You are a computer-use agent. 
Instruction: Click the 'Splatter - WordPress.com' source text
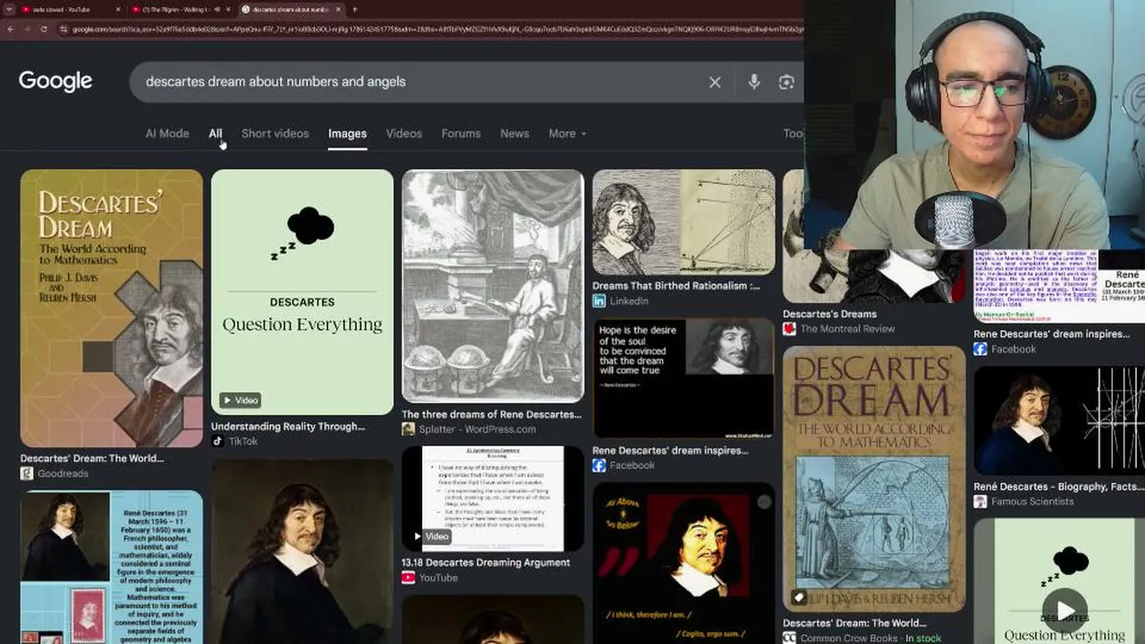click(x=478, y=429)
